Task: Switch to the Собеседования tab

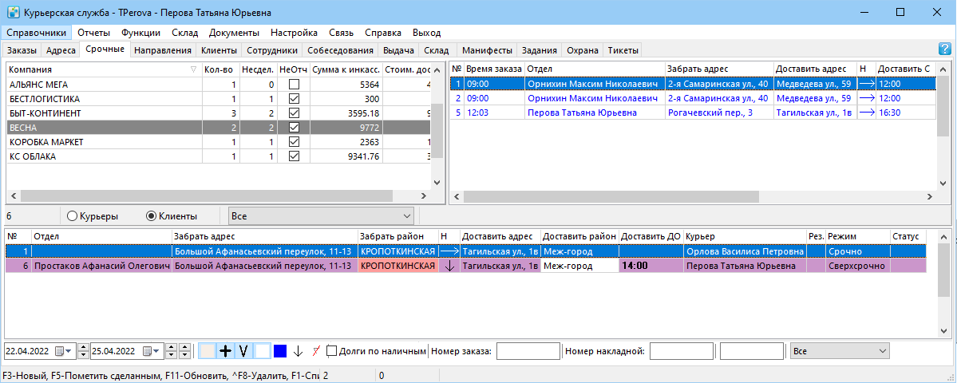Action: pyautogui.click(x=341, y=50)
